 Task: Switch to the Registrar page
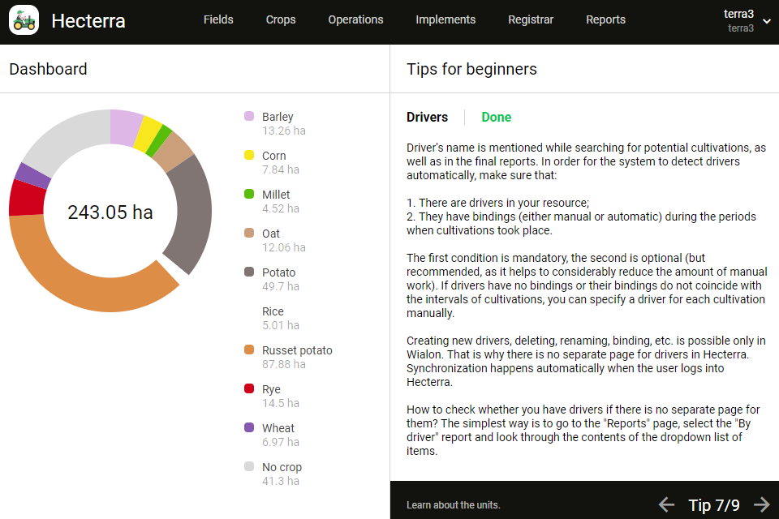tap(531, 19)
